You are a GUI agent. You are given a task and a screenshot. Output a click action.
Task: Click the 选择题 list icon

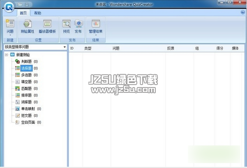[17, 68]
